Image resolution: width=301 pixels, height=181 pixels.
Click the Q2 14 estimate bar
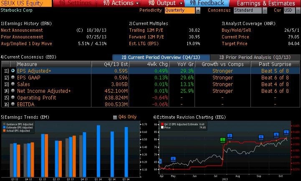tap(112, 154)
